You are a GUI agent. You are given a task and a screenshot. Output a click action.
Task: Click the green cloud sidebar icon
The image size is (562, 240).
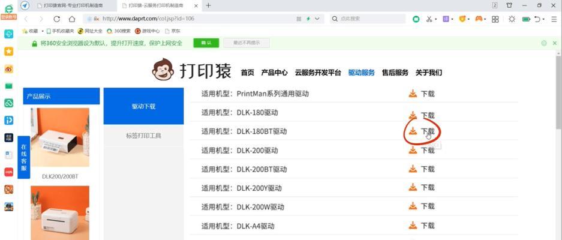8,103
